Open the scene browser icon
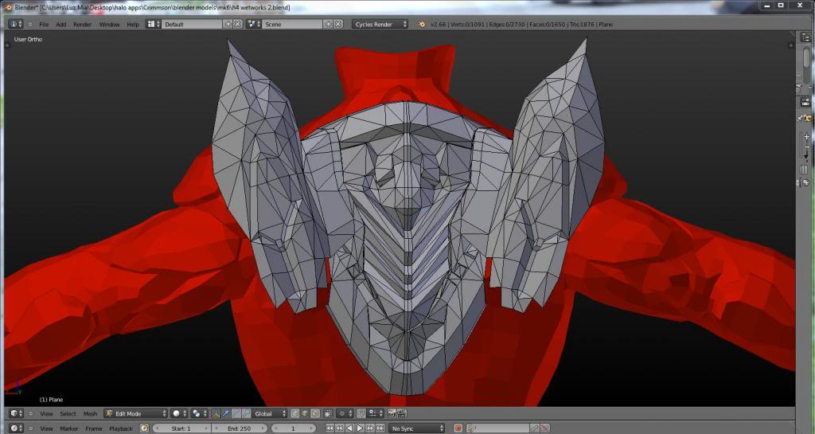The image size is (815, 434). tap(254, 24)
